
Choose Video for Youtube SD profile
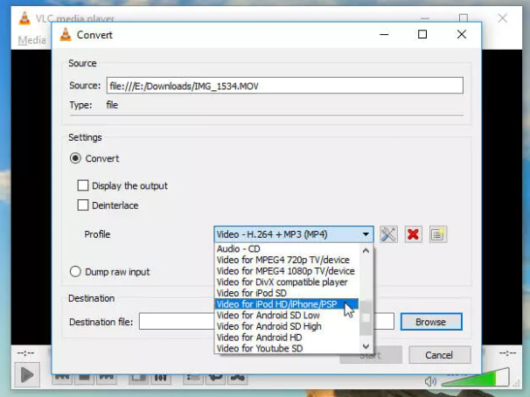click(287, 348)
